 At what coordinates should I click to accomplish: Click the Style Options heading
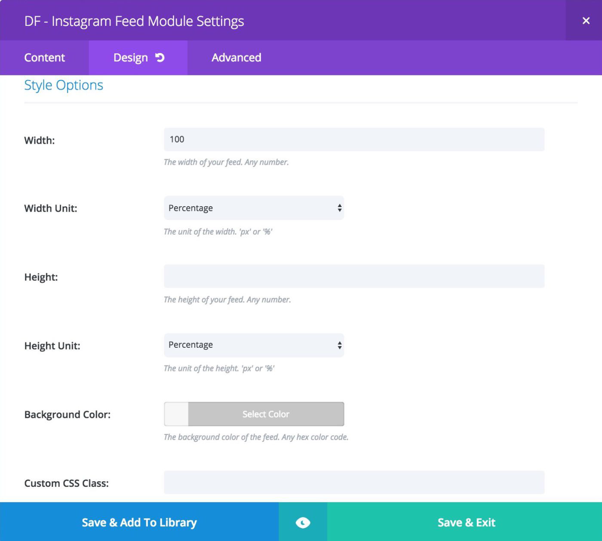[64, 85]
